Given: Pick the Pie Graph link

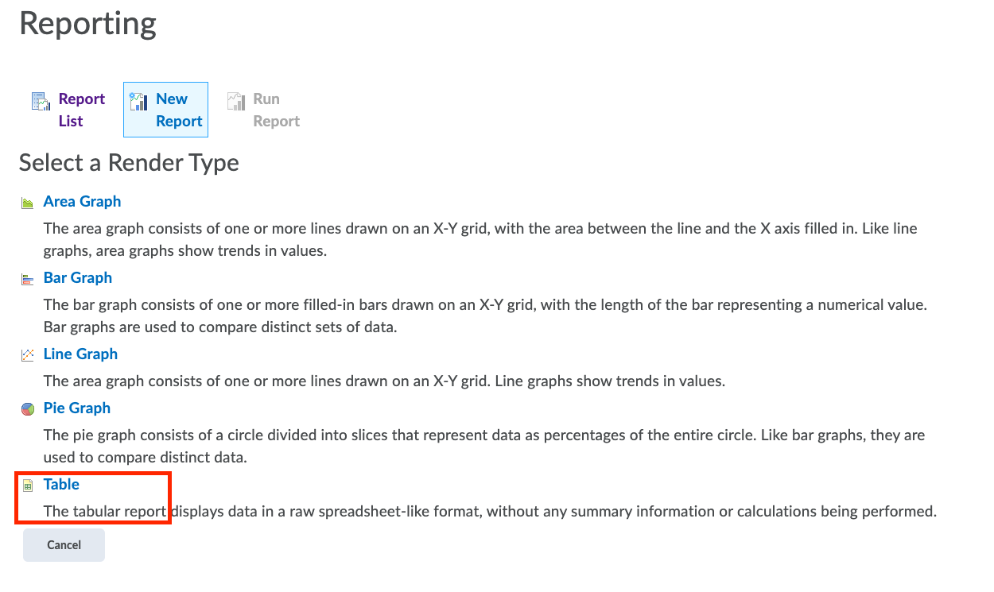Looking at the screenshot, I should (x=76, y=408).
